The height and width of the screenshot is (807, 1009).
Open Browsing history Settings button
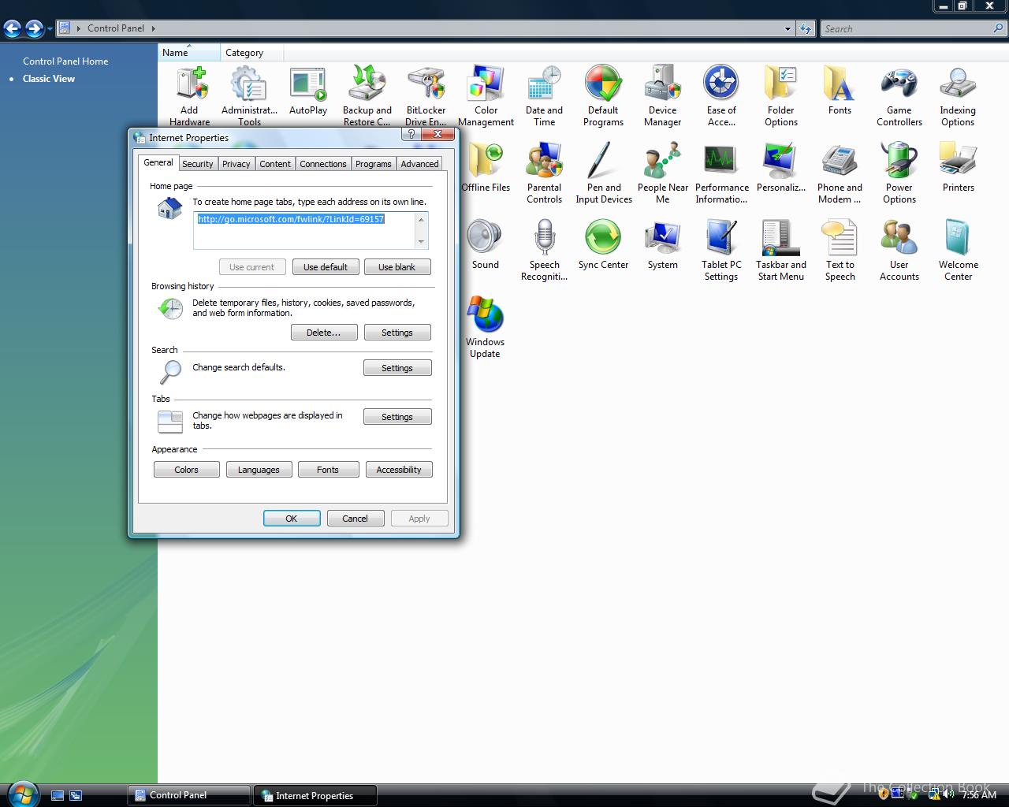coord(397,333)
